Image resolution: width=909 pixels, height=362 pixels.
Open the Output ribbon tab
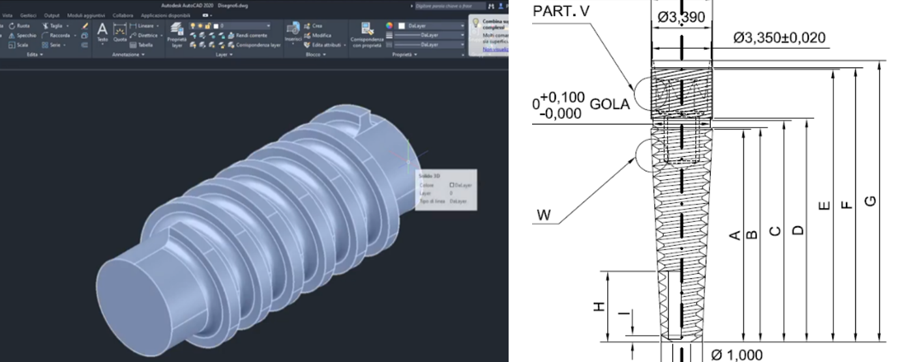pyautogui.click(x=52, y=14)
